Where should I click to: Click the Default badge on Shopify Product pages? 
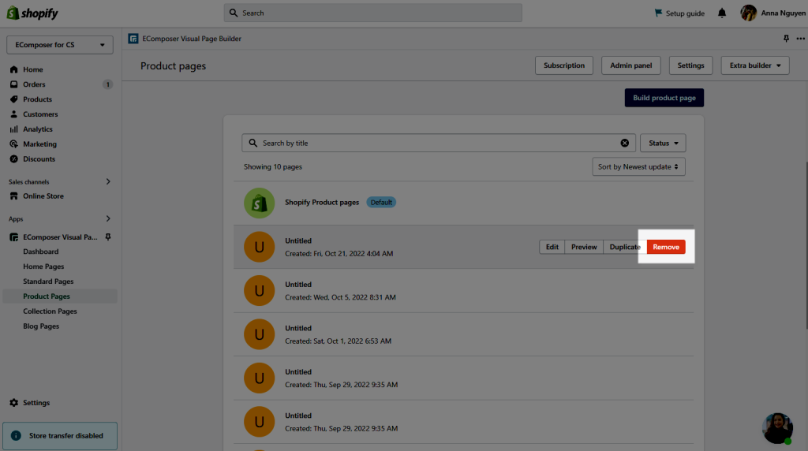tap(381, 203)
